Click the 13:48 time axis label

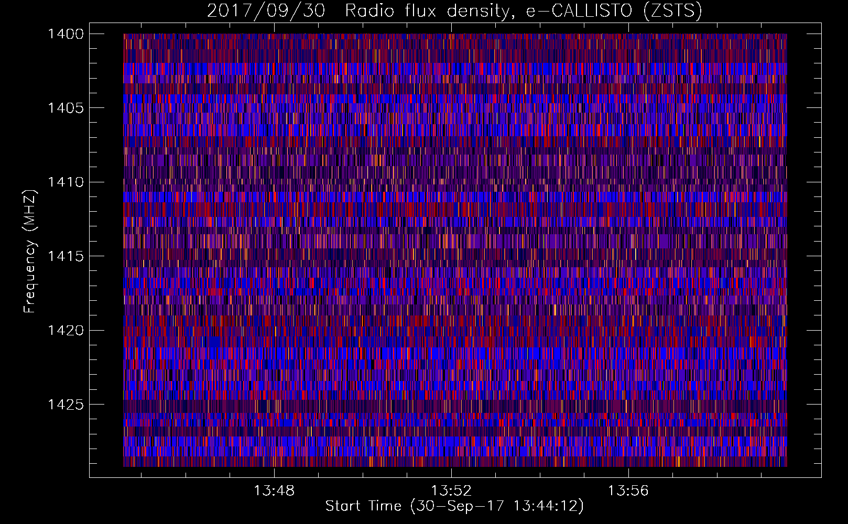click(274, 491)
